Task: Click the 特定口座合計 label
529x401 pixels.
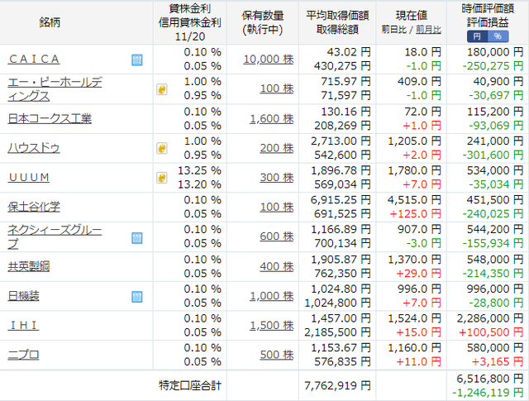Action: click(190, 385)
